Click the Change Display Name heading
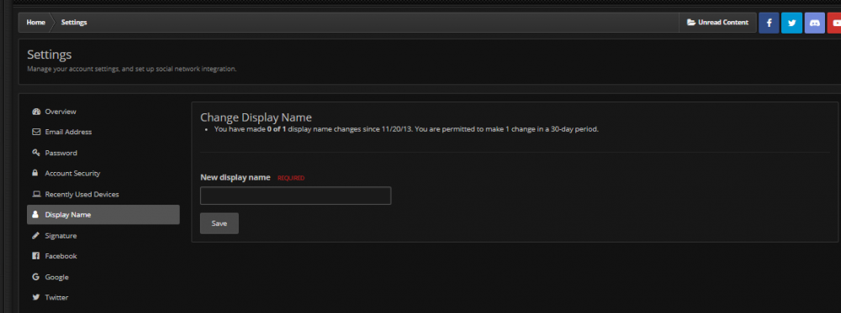Screen dimensions: 841x313 coord(256,117)
